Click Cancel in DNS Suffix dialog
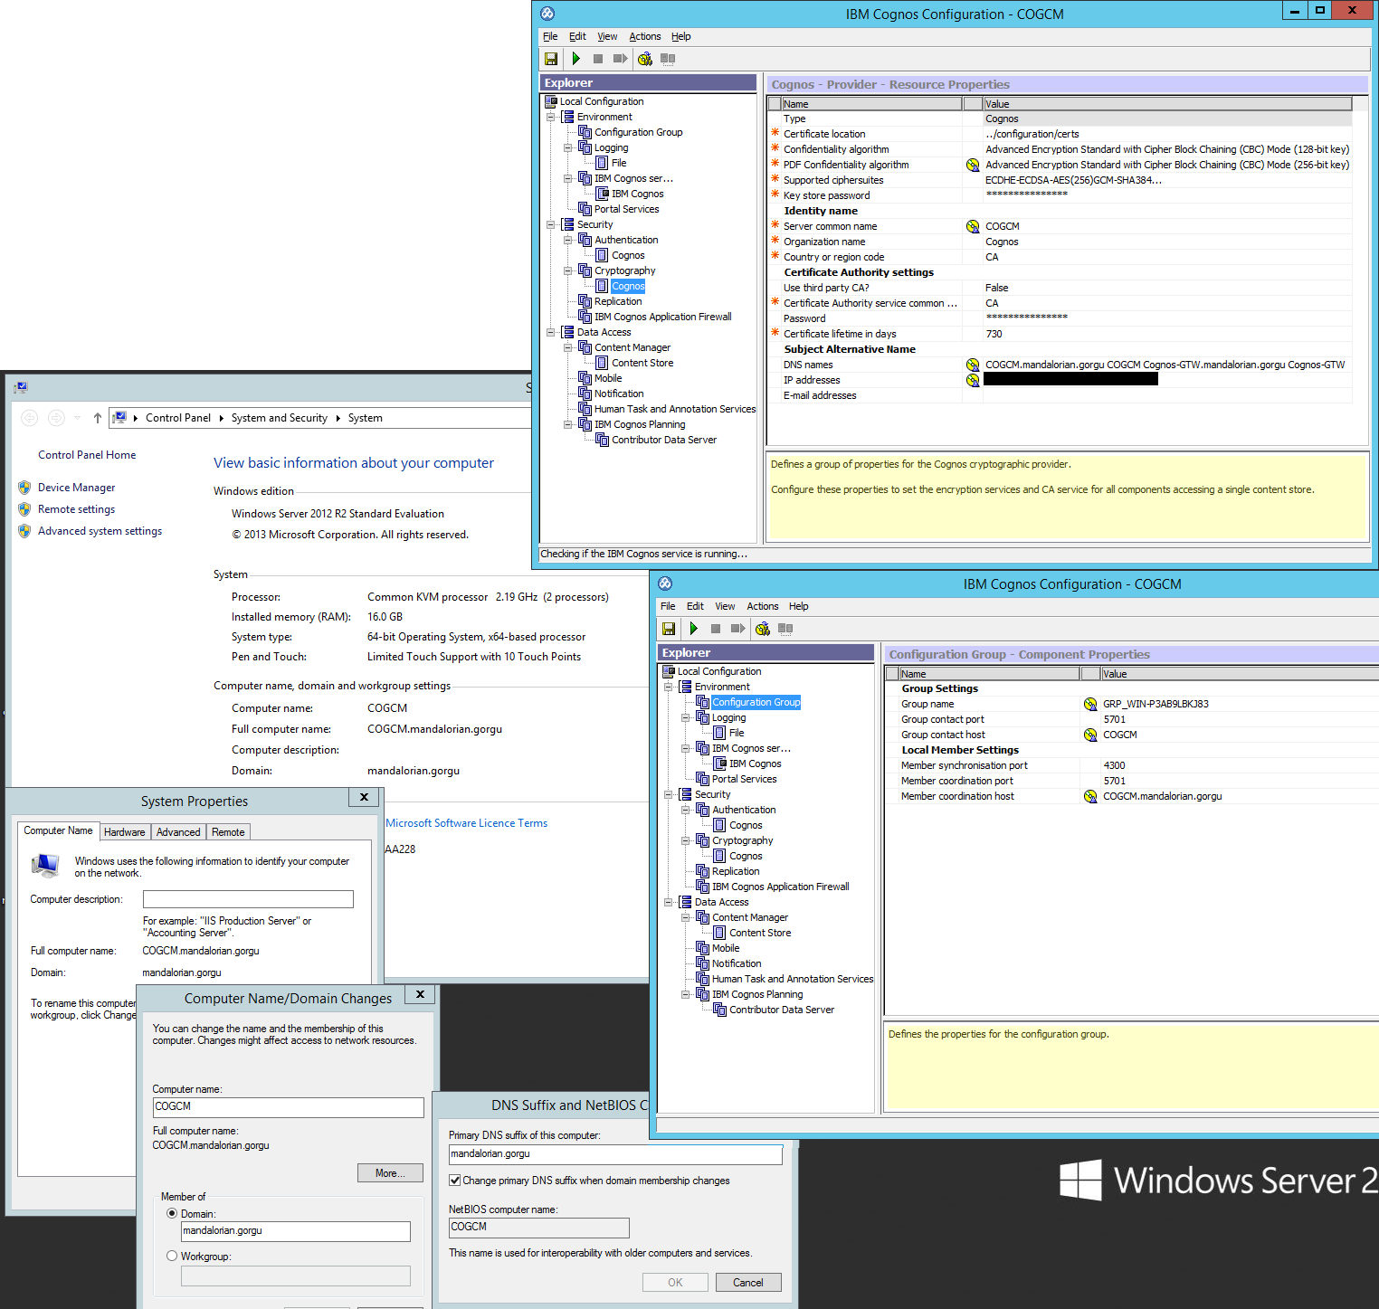 click(x=748, y=1283)
